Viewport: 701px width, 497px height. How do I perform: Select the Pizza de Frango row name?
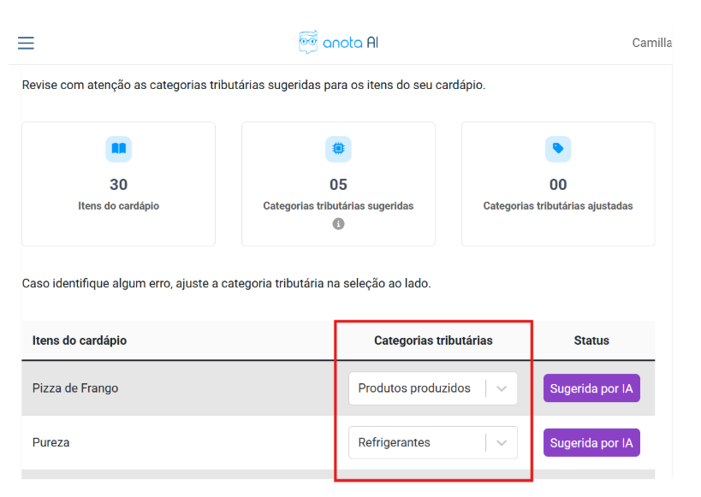75,388
